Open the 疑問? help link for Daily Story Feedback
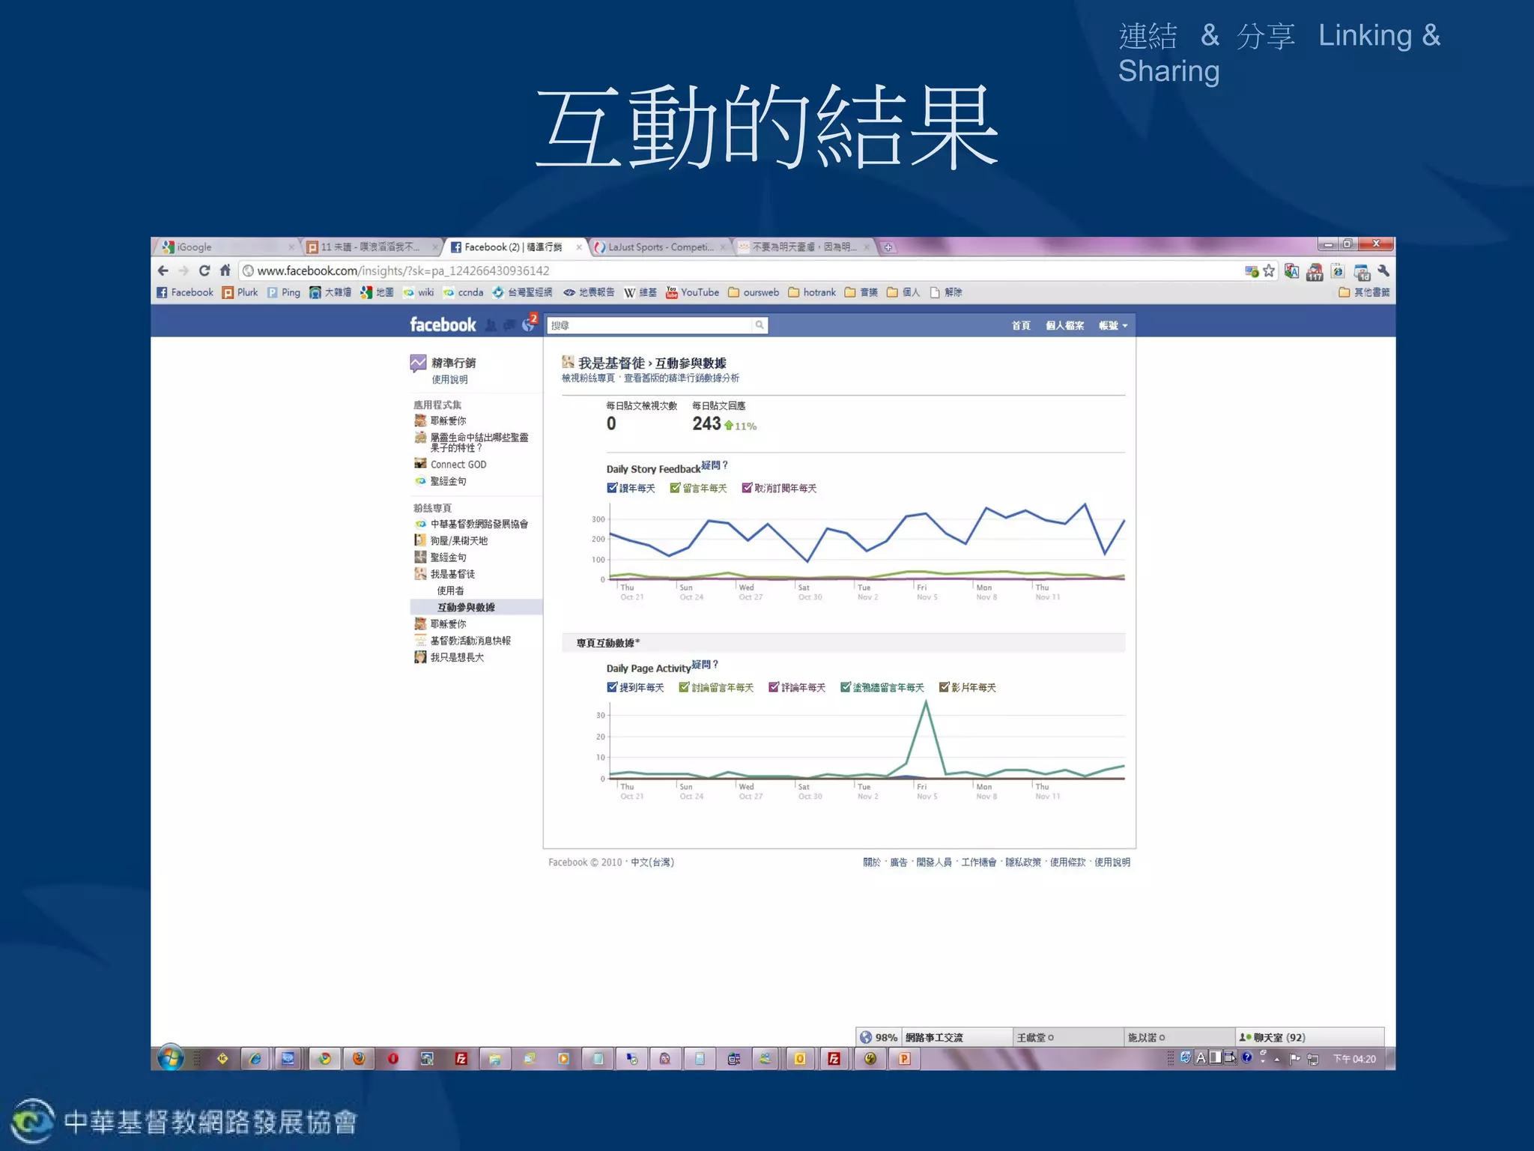 715,465
